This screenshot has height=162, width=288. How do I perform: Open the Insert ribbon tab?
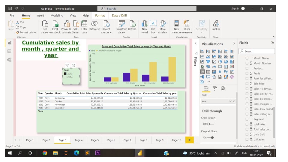pos(40,15)
